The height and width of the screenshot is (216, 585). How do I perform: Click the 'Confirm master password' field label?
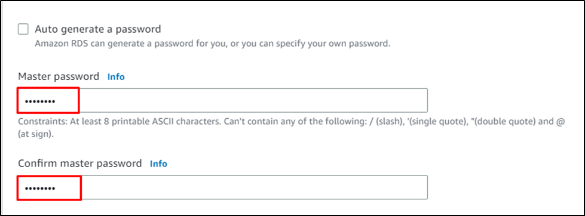point(80,163)
